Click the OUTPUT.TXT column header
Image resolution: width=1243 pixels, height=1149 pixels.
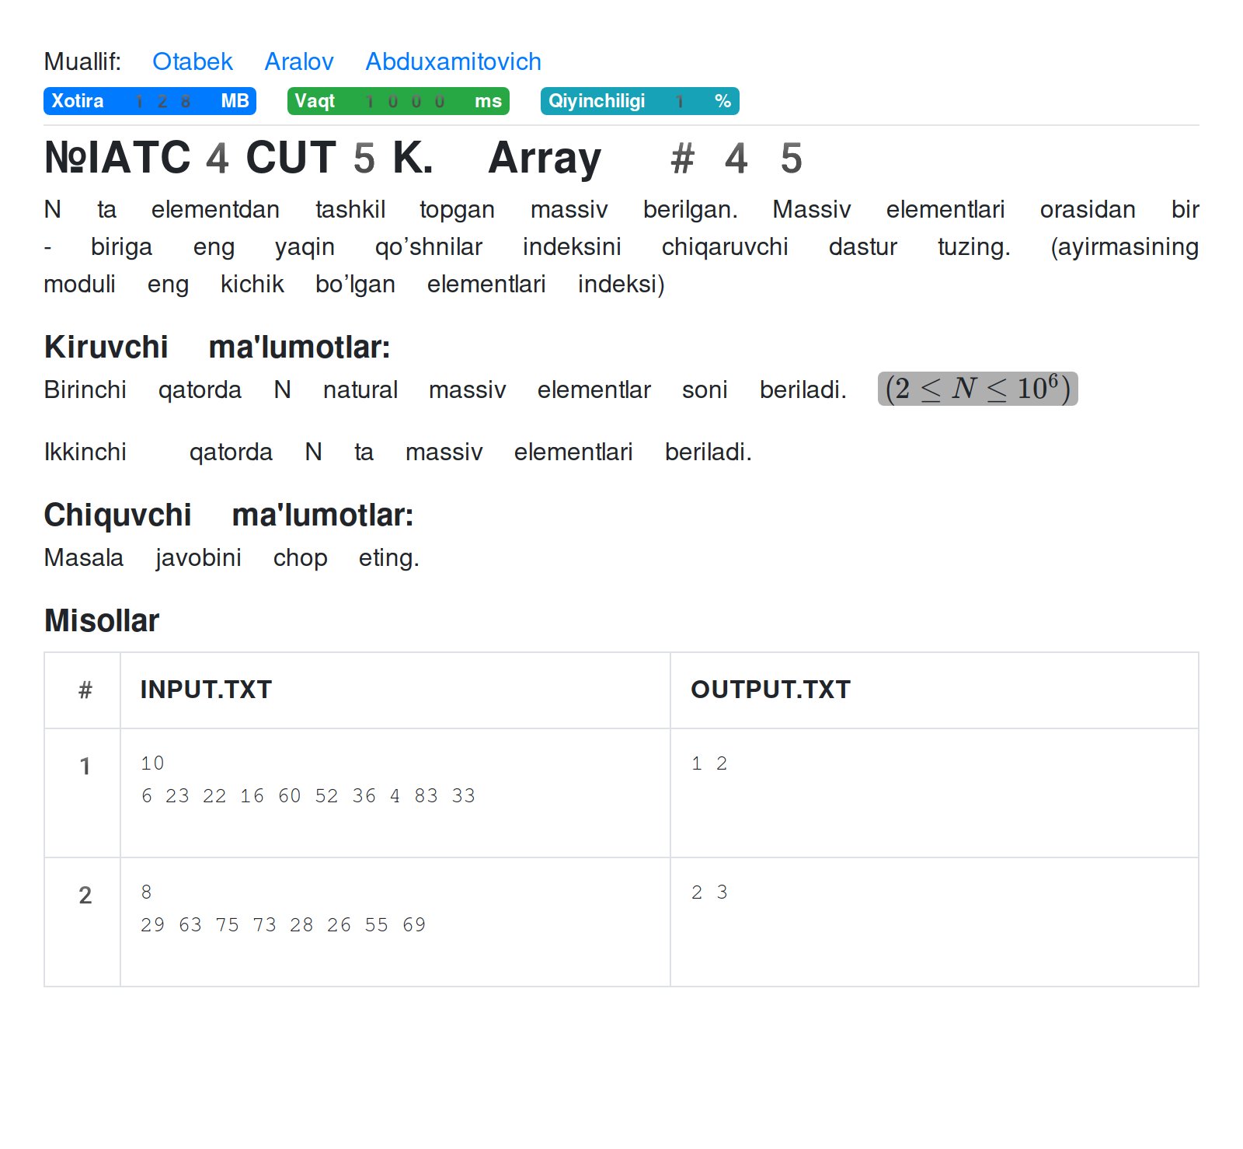click(x=770, y=690)
